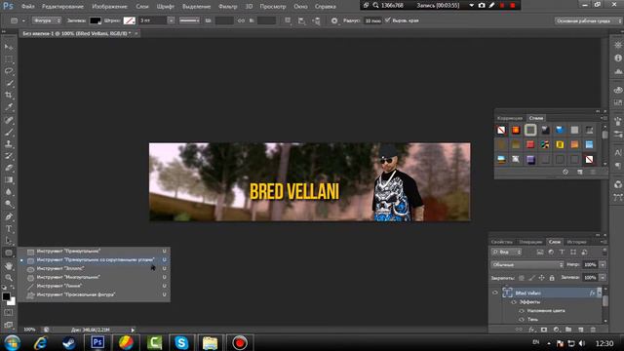The height and width of the screenshot is (351, 624).
Task: Choose the Произвольная фигура tool from flyout
Action: [94, 294]
